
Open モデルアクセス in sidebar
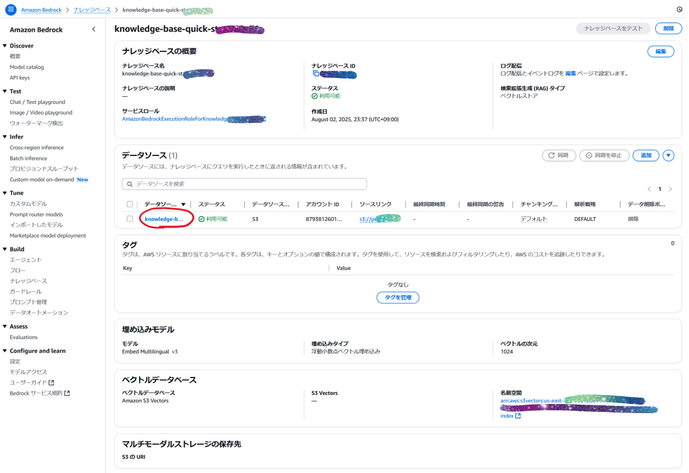[x=28, y=372]
